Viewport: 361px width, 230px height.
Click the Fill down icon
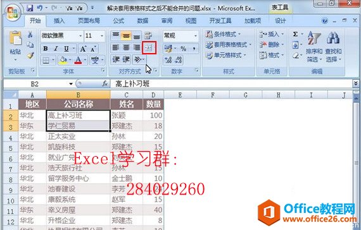[x=295, y=45]
